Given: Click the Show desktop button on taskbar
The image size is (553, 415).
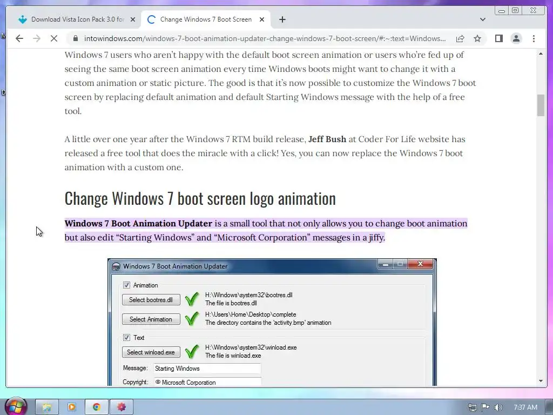Looking at the screenshot, I should pyautogui.click(x=549, y=407).
